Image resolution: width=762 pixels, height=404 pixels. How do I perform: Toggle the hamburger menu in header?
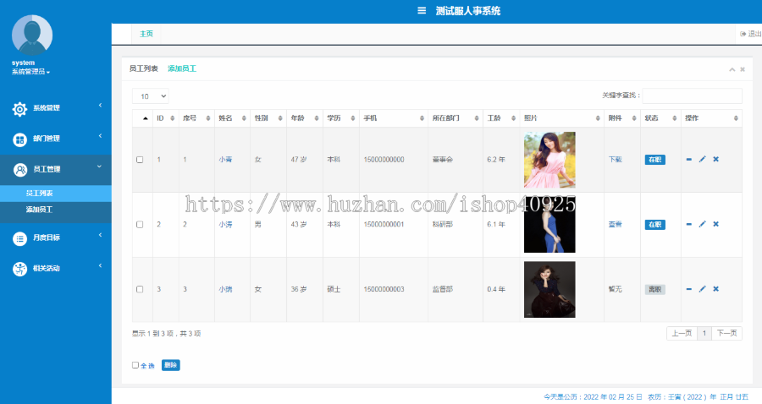pyautogui.click(x=422, y=11)
